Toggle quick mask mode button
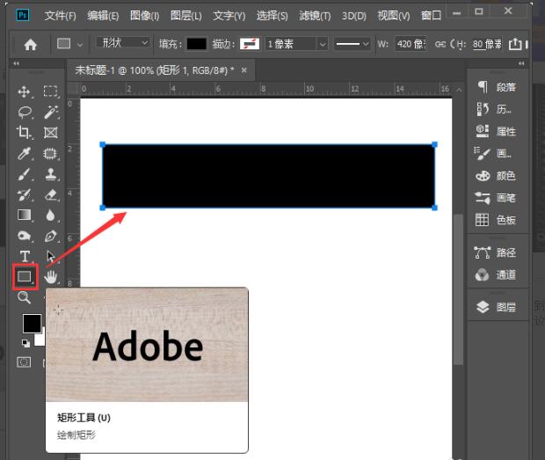This screenshot has width=545, height=460. [x=24, y=362]
